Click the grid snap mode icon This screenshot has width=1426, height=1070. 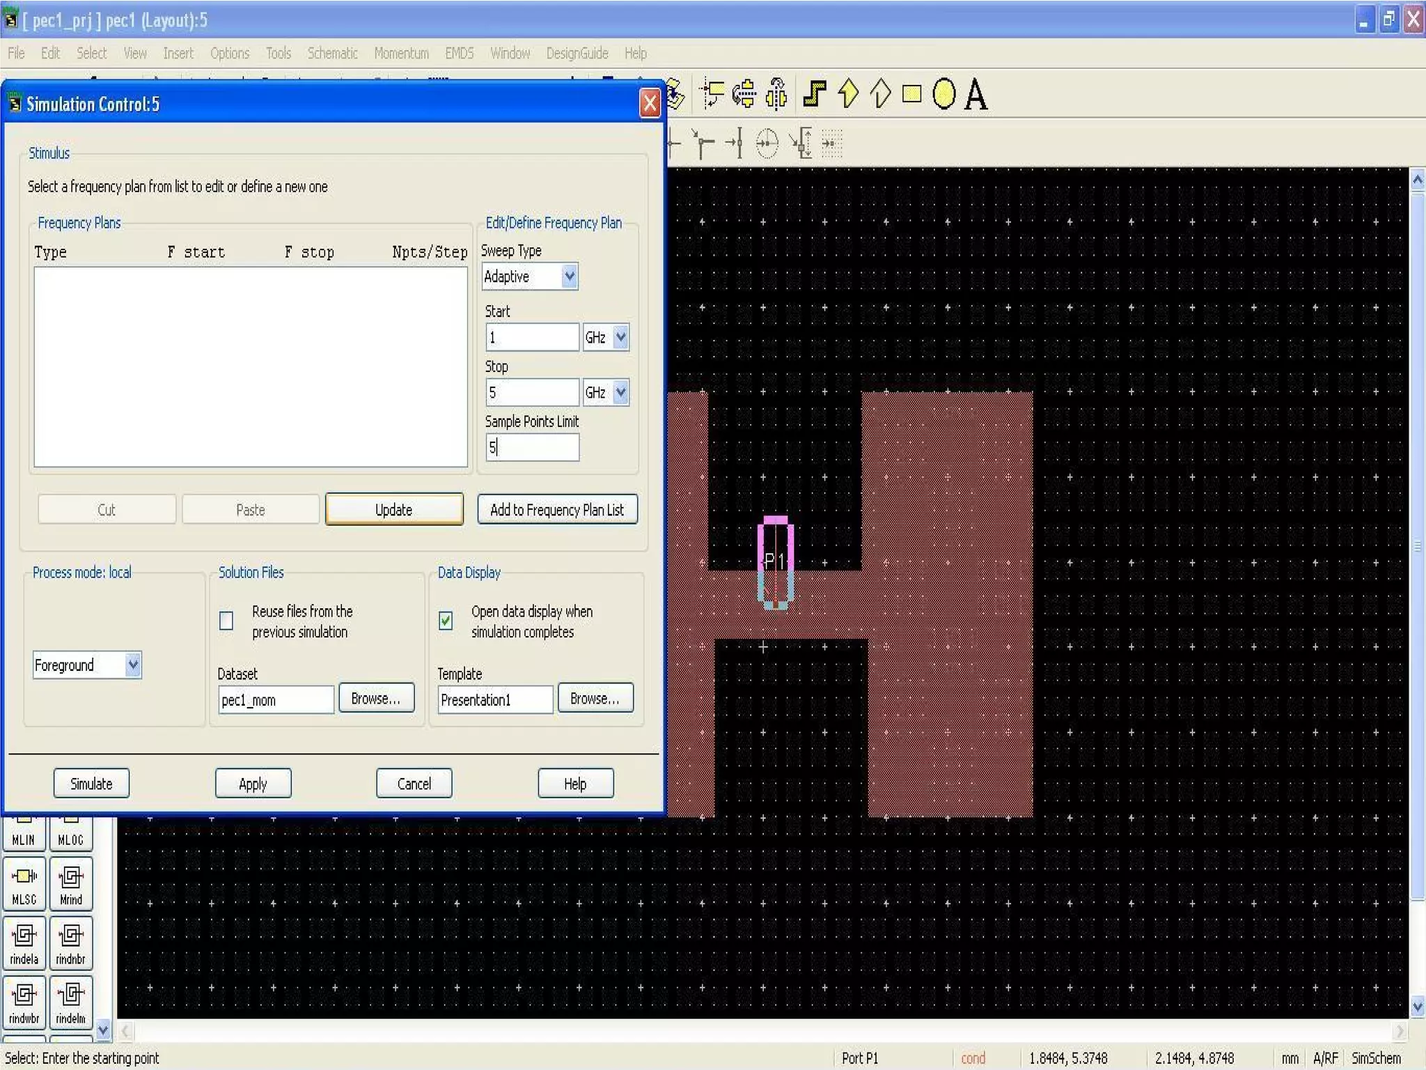(x=832, y=144)
